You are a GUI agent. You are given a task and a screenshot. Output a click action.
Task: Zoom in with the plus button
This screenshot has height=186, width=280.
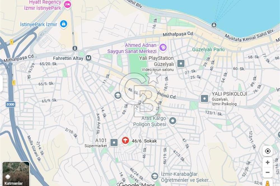267,162
